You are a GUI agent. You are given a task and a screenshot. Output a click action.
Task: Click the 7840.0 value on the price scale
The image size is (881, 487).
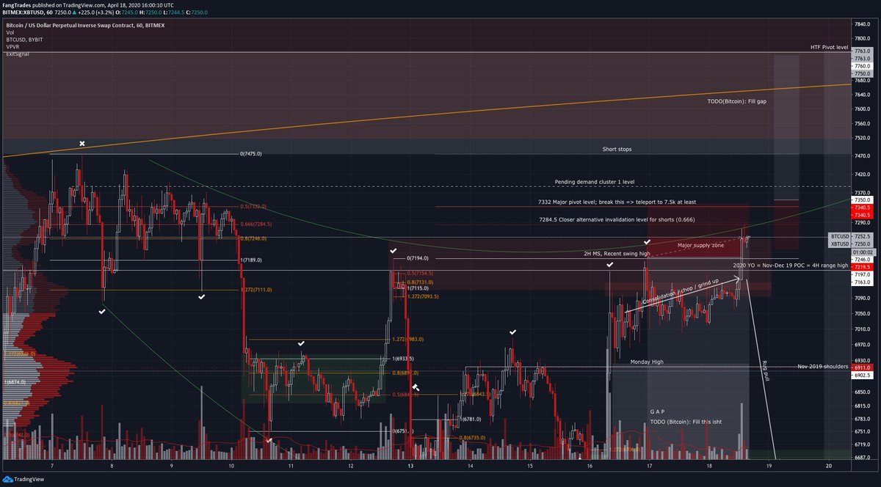click(x=863, y=24)
